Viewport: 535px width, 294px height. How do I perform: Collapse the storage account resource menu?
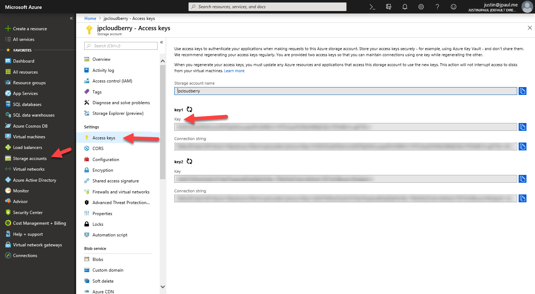point(161,42)
